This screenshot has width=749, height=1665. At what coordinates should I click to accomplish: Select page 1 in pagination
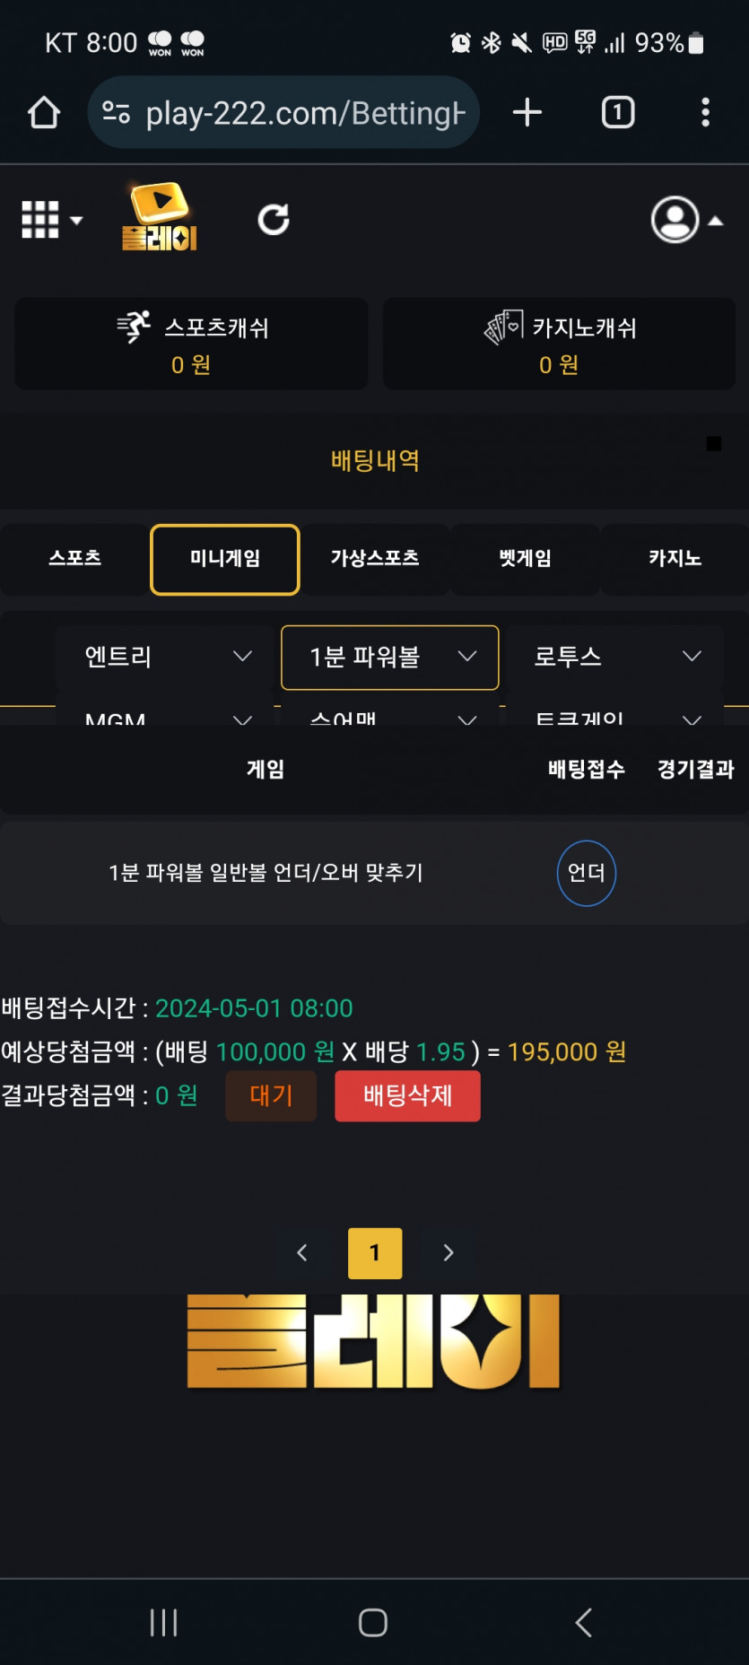point(375,1253)
